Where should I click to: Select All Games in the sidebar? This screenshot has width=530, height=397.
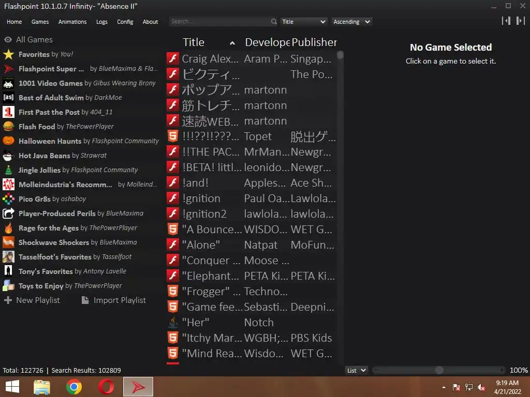coord(28,39)
